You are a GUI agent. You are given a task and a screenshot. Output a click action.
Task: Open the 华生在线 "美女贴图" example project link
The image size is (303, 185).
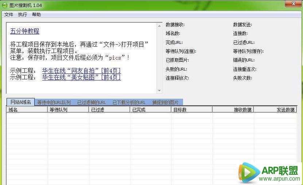(x=81, y=77)
